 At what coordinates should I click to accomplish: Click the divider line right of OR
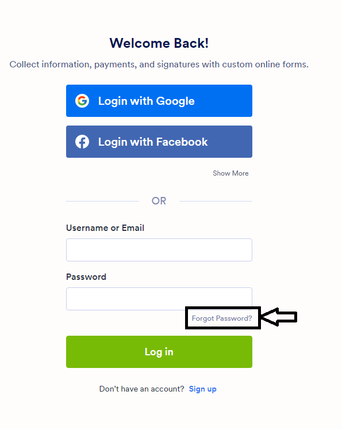click(x=216, y=202)
